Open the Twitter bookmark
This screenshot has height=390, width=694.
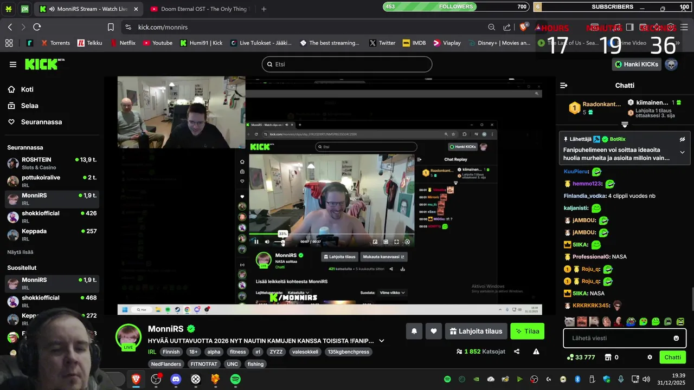(x=382, y=43)
